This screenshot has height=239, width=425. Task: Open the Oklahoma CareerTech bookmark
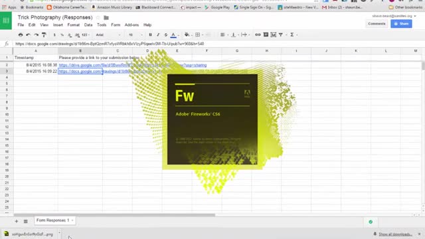[66, 7]
